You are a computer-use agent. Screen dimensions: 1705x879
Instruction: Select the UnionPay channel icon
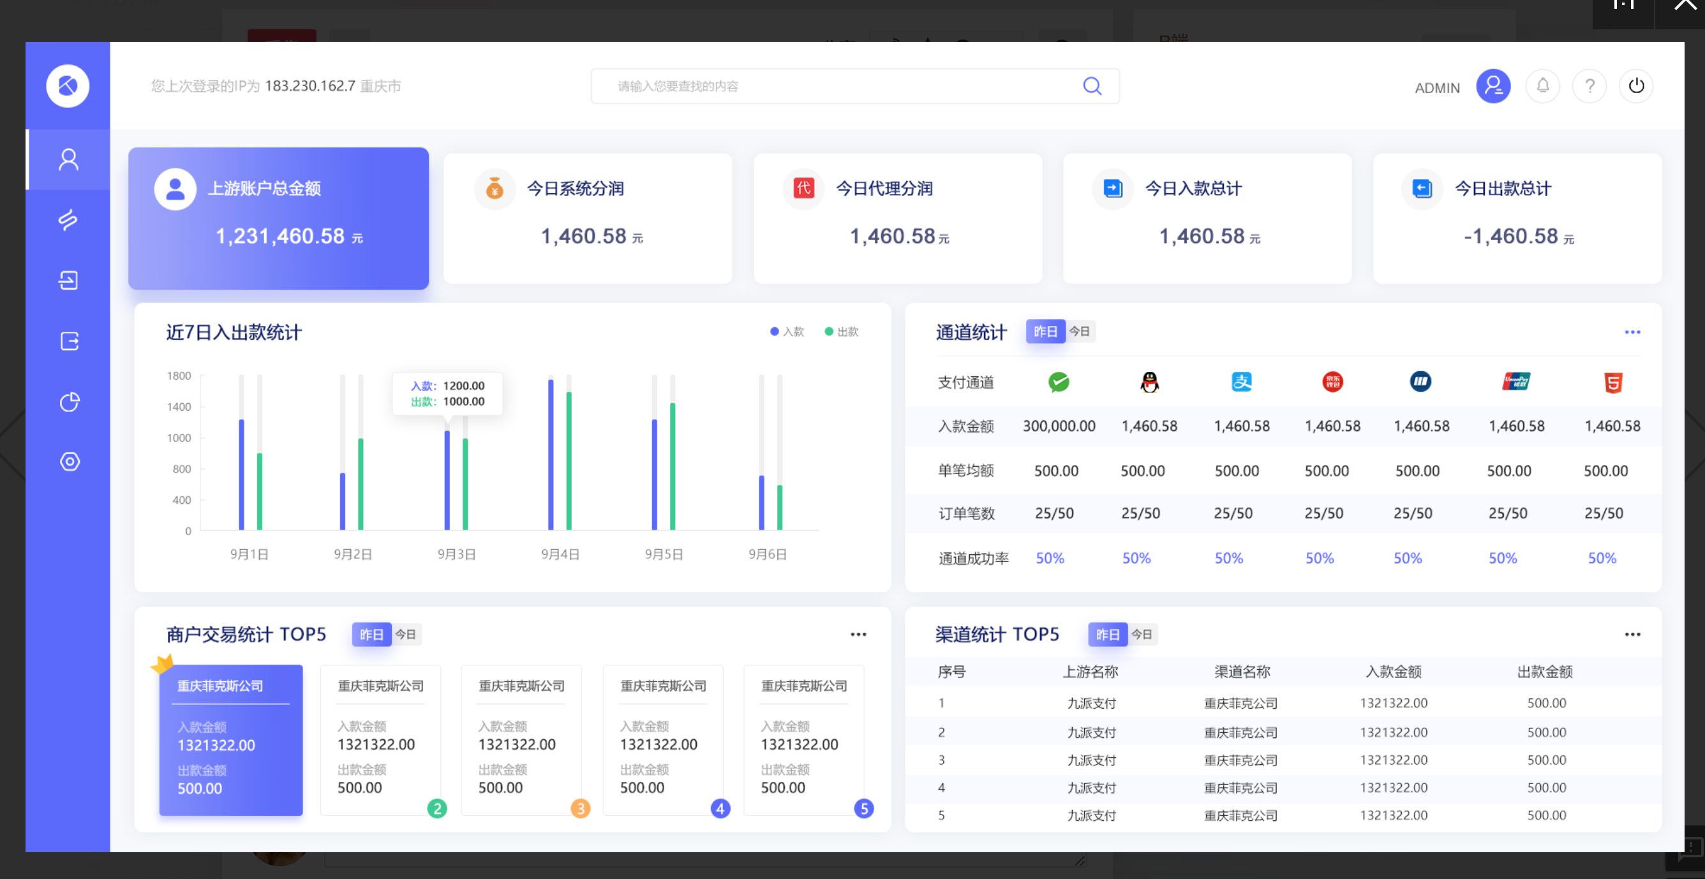tap(1515, 382)
